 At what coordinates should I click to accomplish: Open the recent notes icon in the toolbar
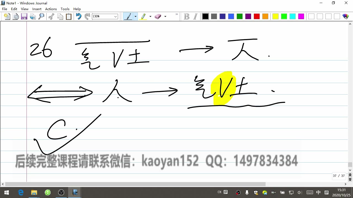[x=16, y=16]
